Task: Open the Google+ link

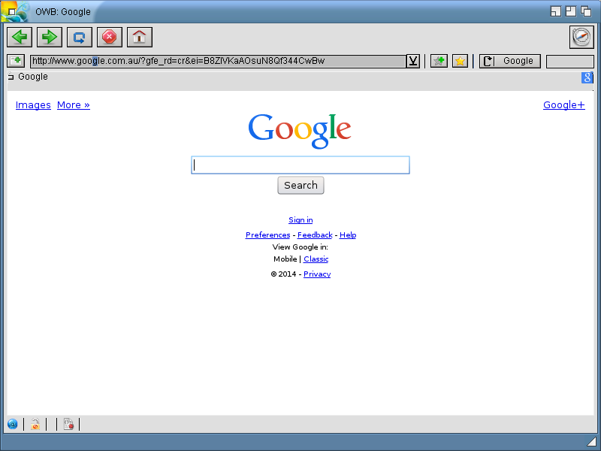Action: [x=564, y=105]
